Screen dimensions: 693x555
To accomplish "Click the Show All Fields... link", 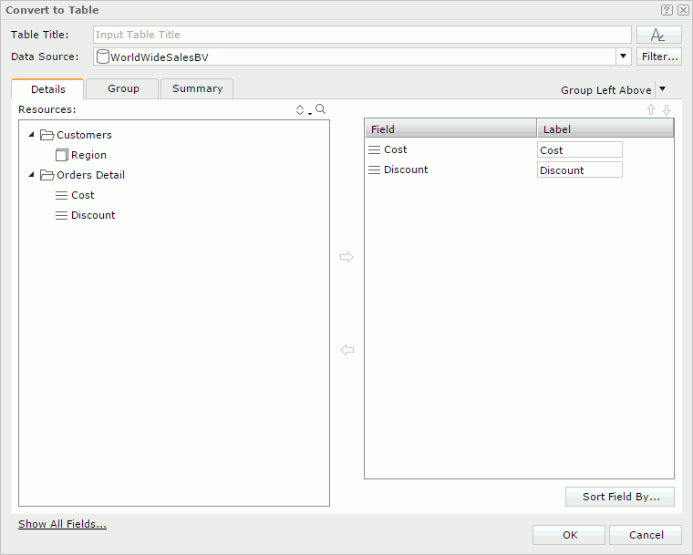I will point(62,524).
